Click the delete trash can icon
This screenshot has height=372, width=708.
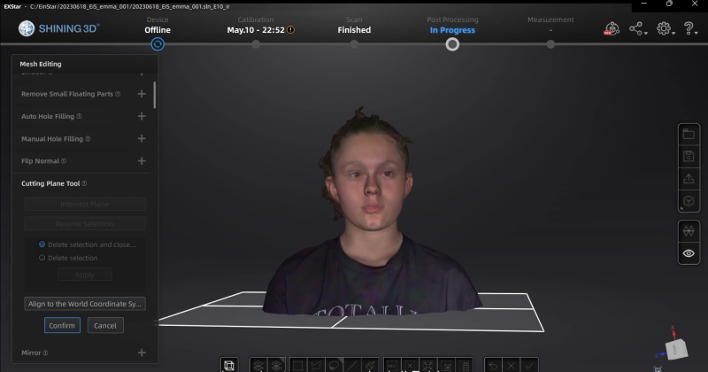464,365
